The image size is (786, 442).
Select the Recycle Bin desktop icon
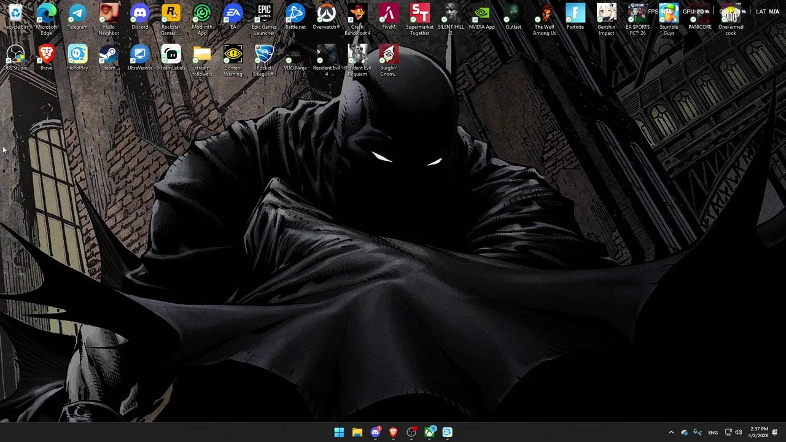15,17
